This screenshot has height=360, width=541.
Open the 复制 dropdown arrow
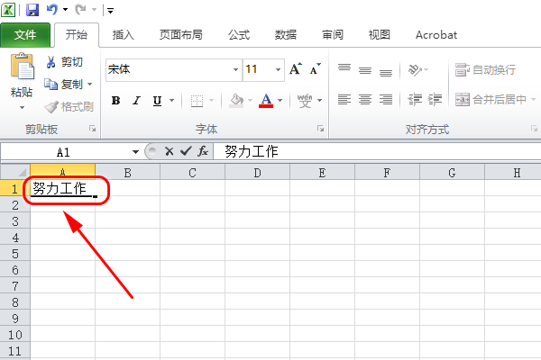(x=89, y=84)
